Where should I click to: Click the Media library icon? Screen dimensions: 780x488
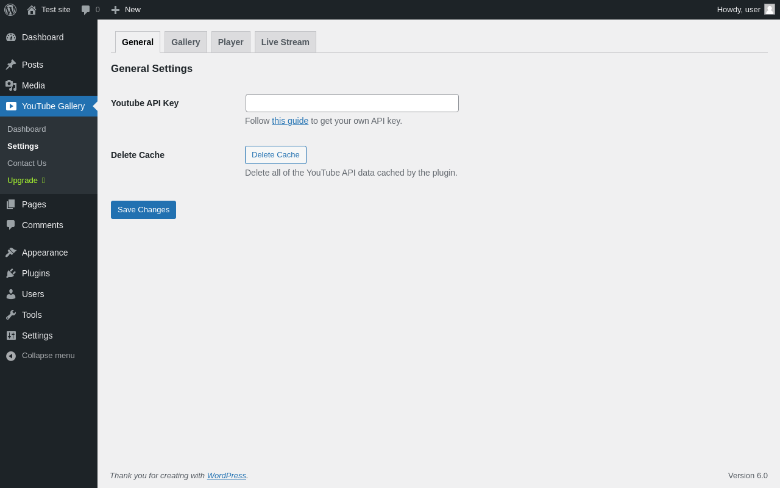point(11,85)
